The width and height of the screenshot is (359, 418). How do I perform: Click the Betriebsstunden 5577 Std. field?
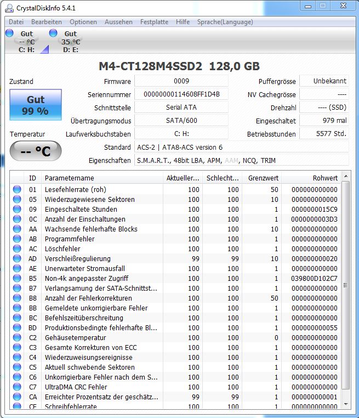click(x=324, y=133)
